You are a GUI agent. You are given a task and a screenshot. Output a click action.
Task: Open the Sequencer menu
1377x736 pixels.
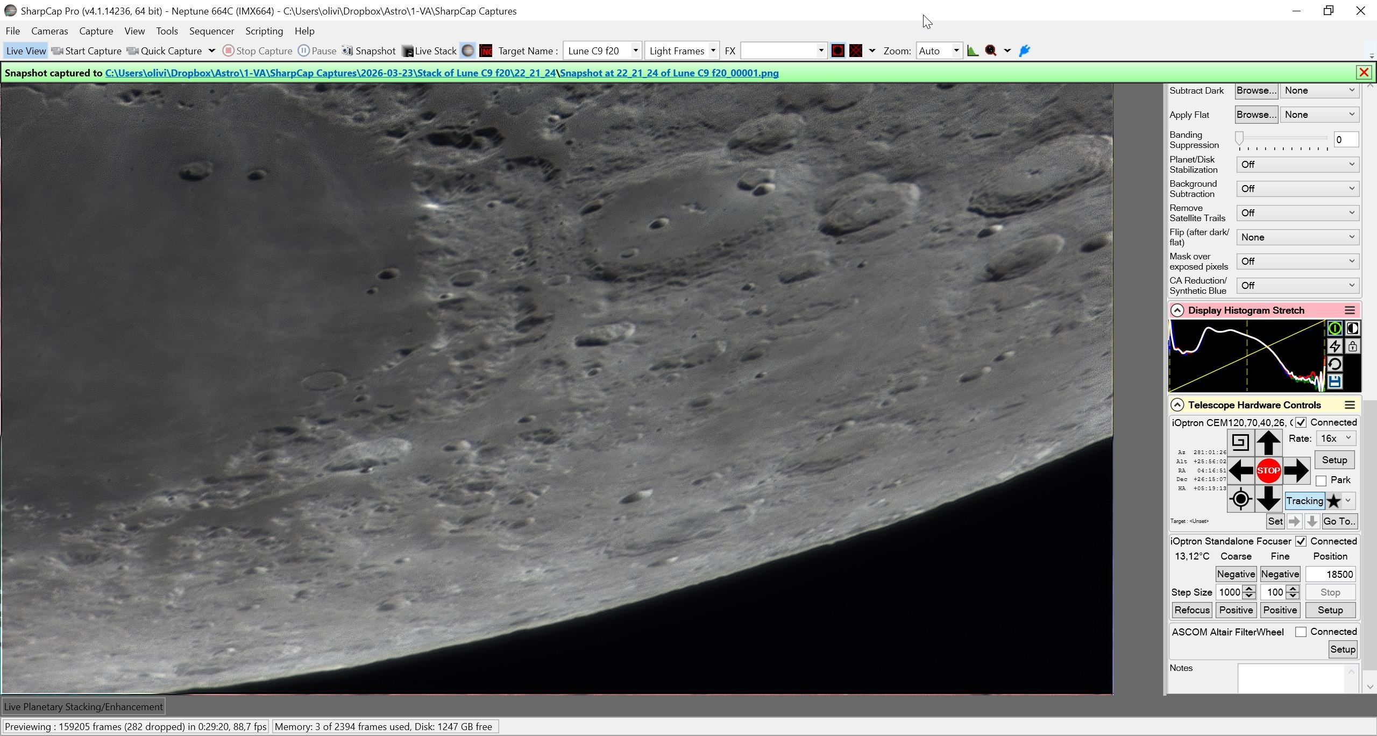(x=211, y=31)
